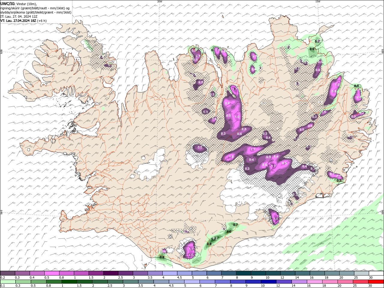The image size is (384, 288).
Task: Select the top-row light gray swatch at 25
Action: click(361, 273)
